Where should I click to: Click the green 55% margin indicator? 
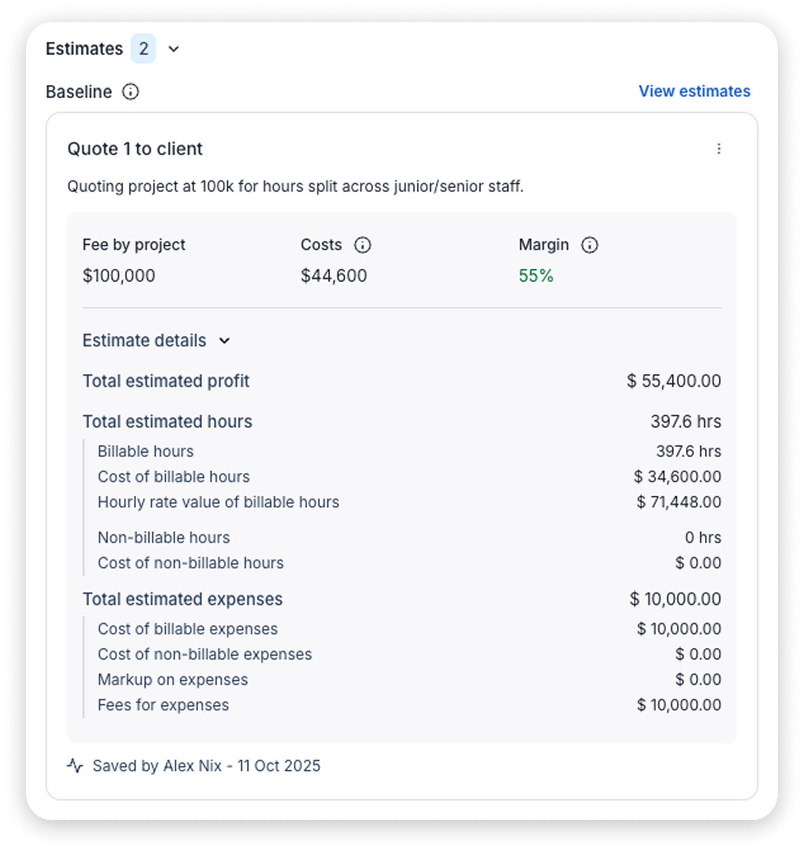535,276
